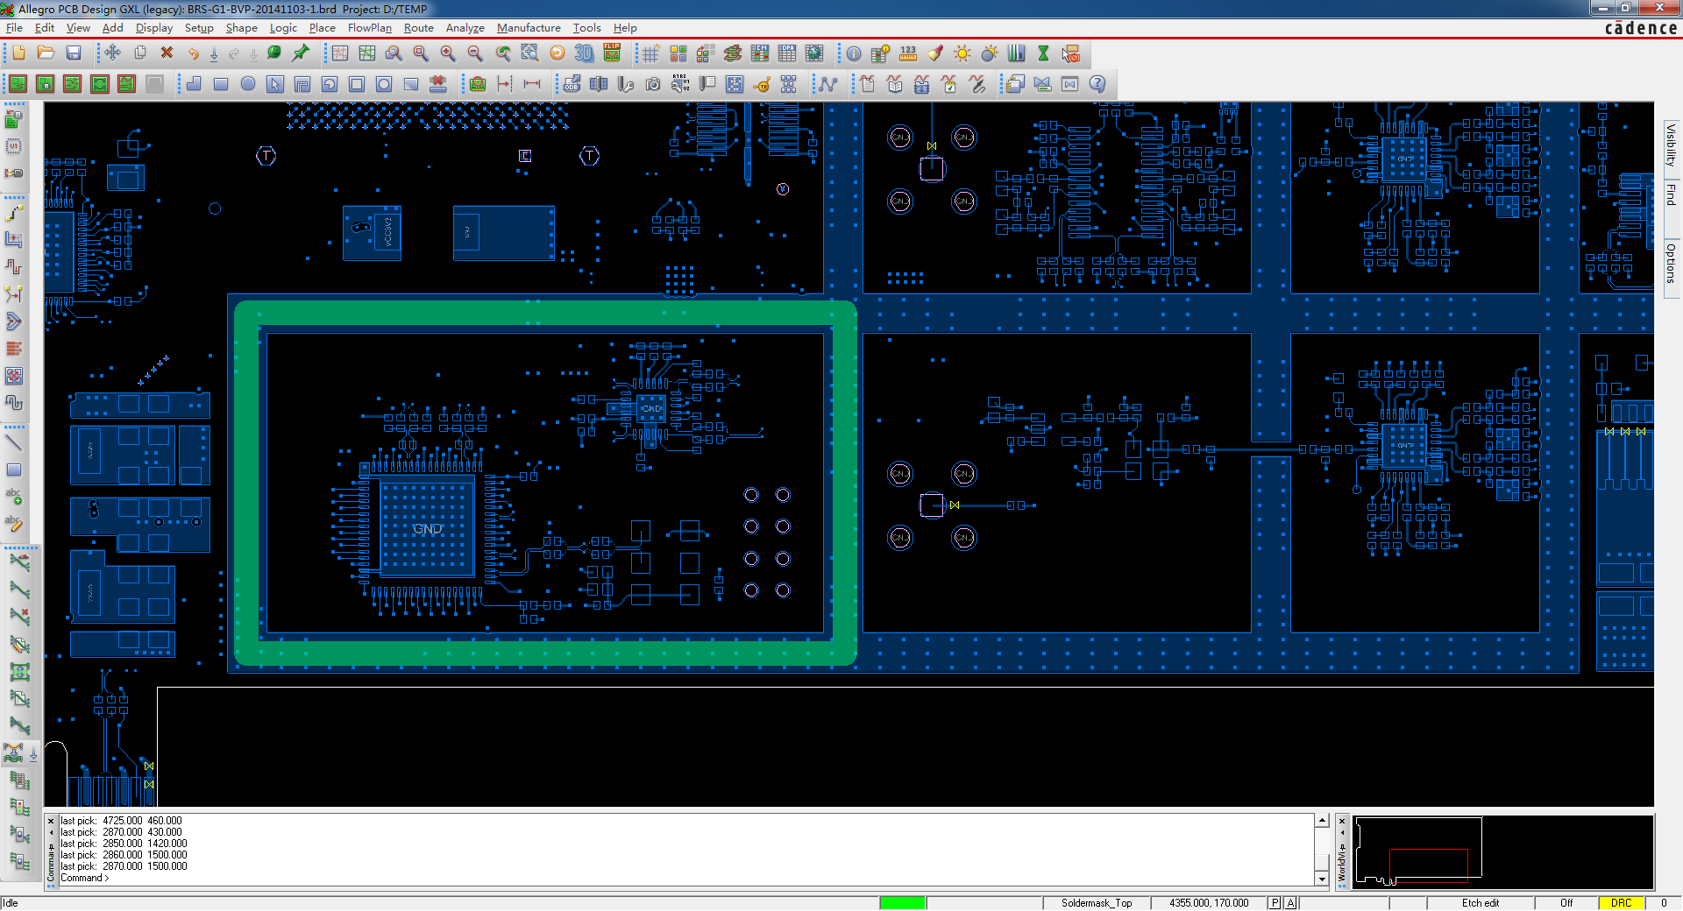Click the Show Element info icon
The image size is (1683, 911).
(x=854, y=53)
